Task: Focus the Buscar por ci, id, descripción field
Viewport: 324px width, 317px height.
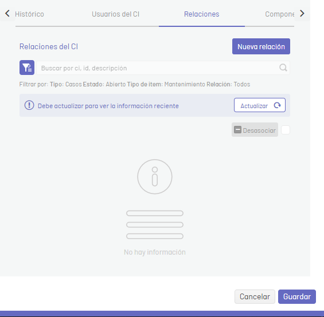Action: point(163,68)
